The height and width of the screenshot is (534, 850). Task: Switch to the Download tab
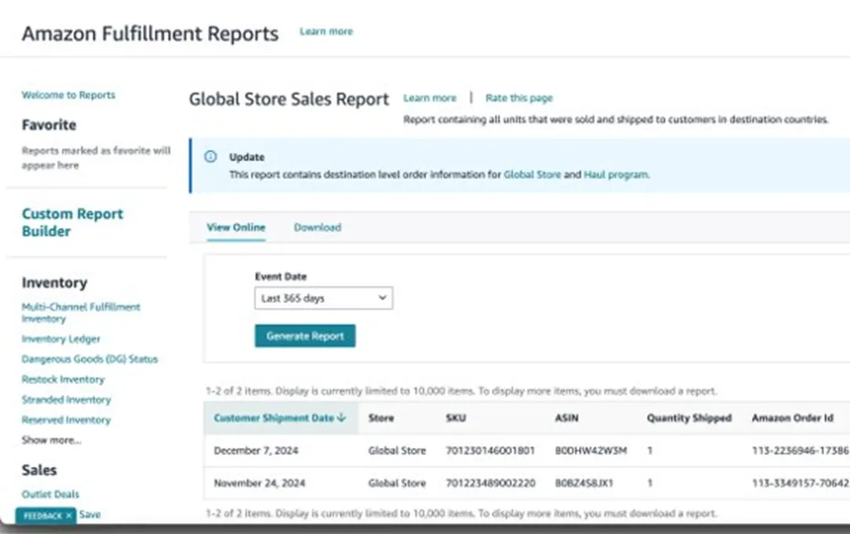pyautogui.click(x=317, y=227)
